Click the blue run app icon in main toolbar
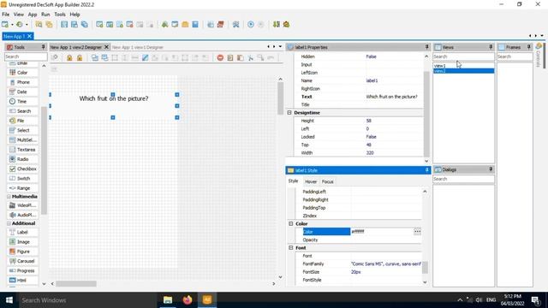Image resolution: width=548 pixels, height=308 pixels. click(x=251, y=25)
